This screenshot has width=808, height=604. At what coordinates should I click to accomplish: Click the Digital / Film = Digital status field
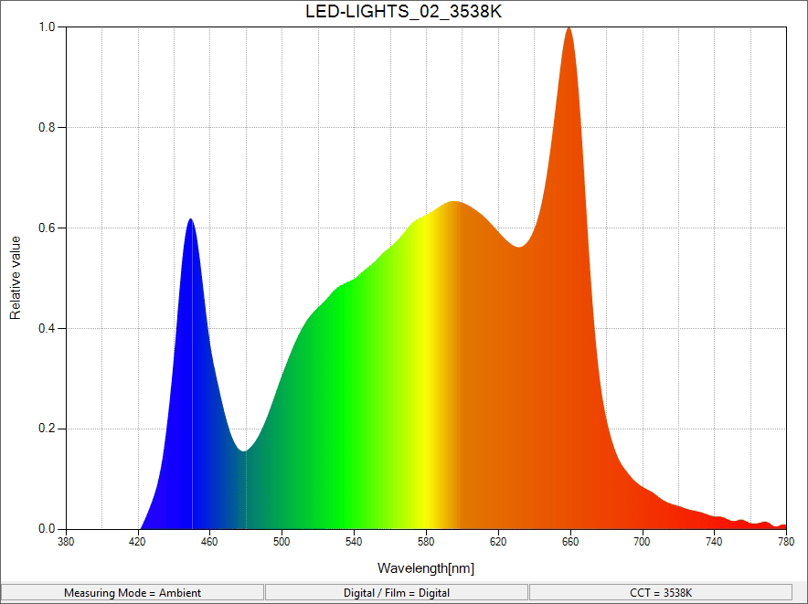(x=397, y=593)
